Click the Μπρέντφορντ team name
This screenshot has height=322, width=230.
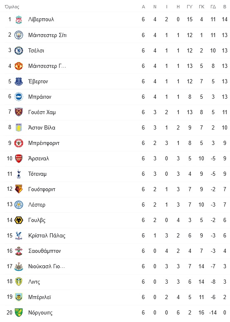tap(44, 143)
